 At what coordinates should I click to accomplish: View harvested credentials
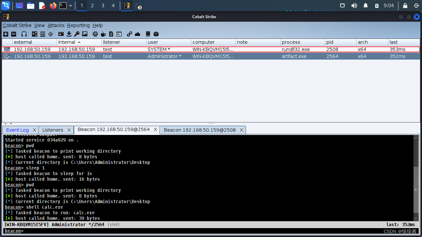tap(61, 34)
